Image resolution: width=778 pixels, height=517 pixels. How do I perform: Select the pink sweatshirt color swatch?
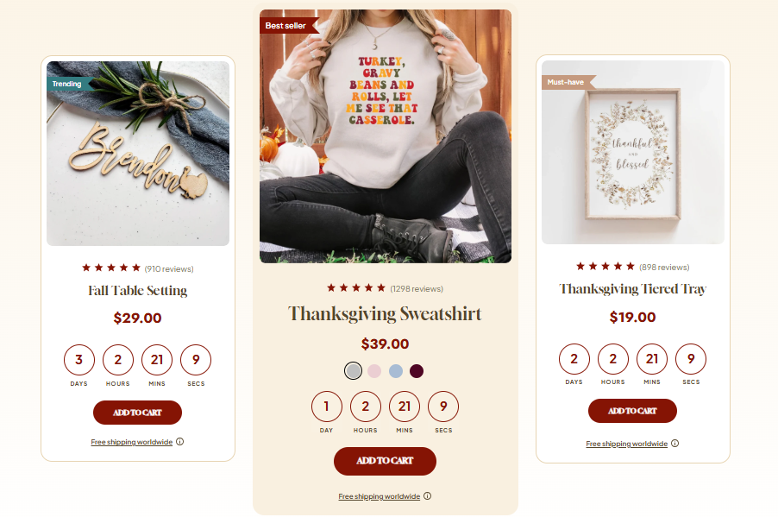click(x=374, y=371)
